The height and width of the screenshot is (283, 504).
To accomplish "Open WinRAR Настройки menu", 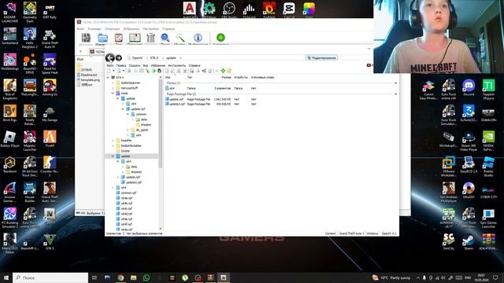I will [x=150, y=29].
